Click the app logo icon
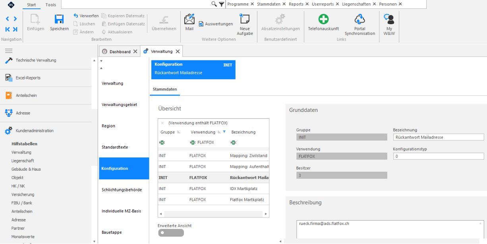Image resolution: width=487 pixels, height=244 pixels. (x=11, y=4)
